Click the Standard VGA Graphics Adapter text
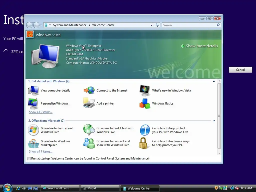The width and height of the screenshot is (256, 192). pos(87,58)
